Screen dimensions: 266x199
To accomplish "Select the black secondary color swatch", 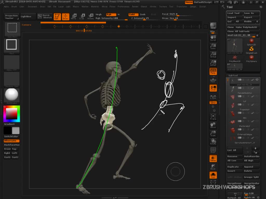I will [8, 131].
